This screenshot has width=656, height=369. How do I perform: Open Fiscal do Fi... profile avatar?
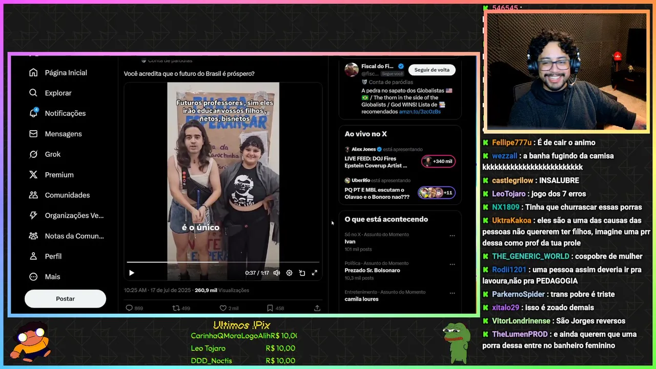[352, 70]
